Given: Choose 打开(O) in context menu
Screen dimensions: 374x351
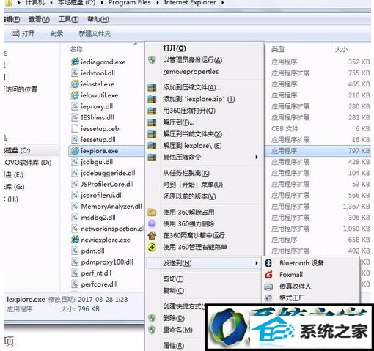Looking at the screenshot, I should (175, 48).
